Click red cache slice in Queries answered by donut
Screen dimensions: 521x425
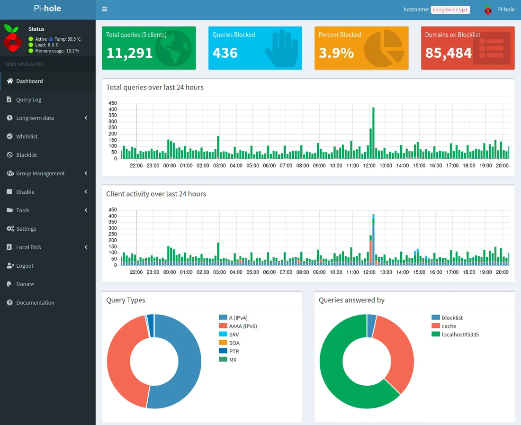[401, 352]
